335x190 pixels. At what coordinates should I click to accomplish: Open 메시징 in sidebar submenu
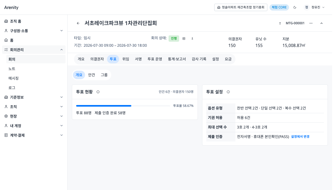[36, 78]
